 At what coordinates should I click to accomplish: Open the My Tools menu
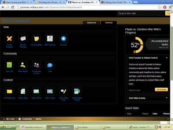(x=9, y=119)
